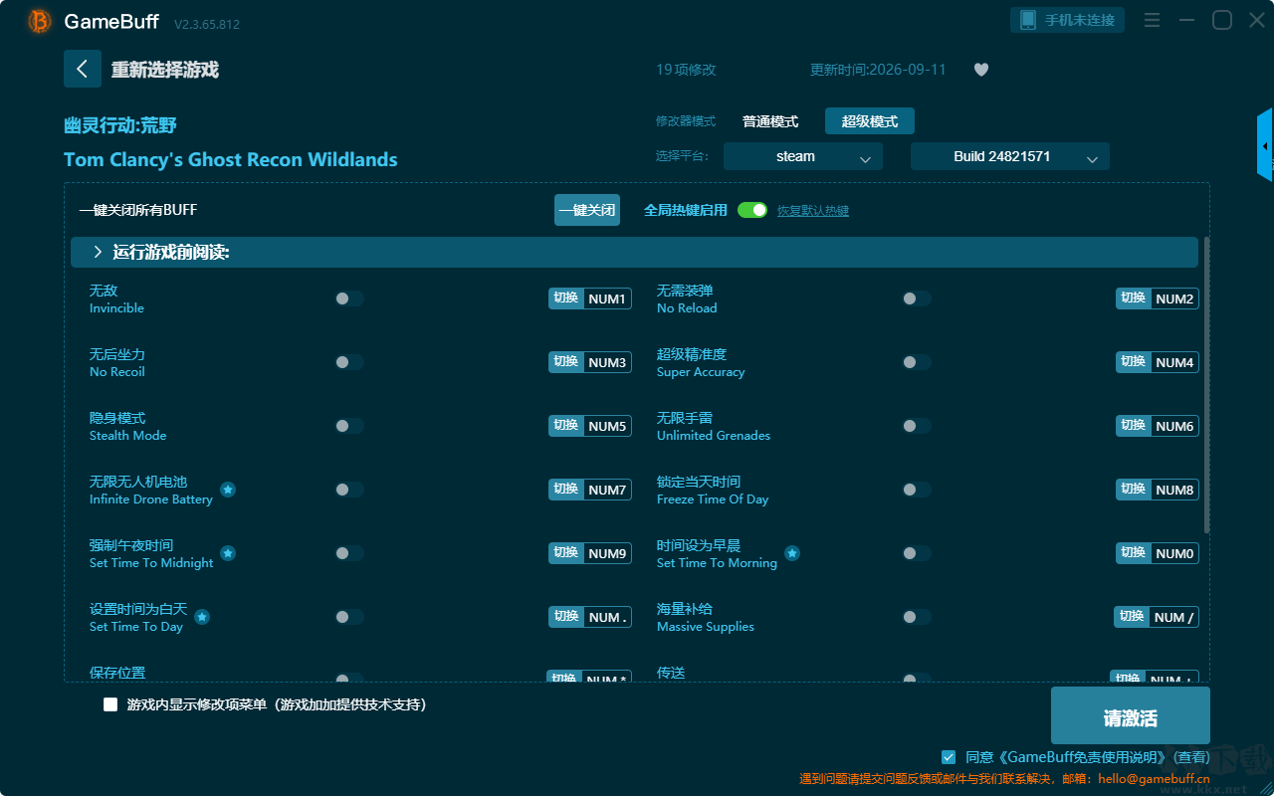Screen dimensions: 1274x796
Task: Open the hamburger menu icon
Action: click(1152, 20)
